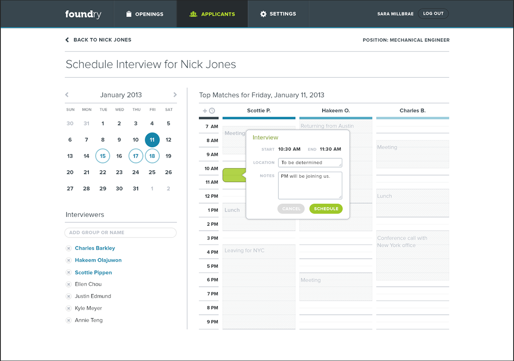The height and width of the screenshot is (361, 514).
Task: Open the Applicants tab
Action: tap(213, 14)
